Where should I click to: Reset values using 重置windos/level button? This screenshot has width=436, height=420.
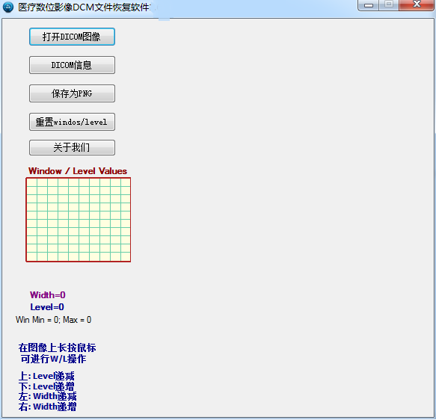pos(72,122)
